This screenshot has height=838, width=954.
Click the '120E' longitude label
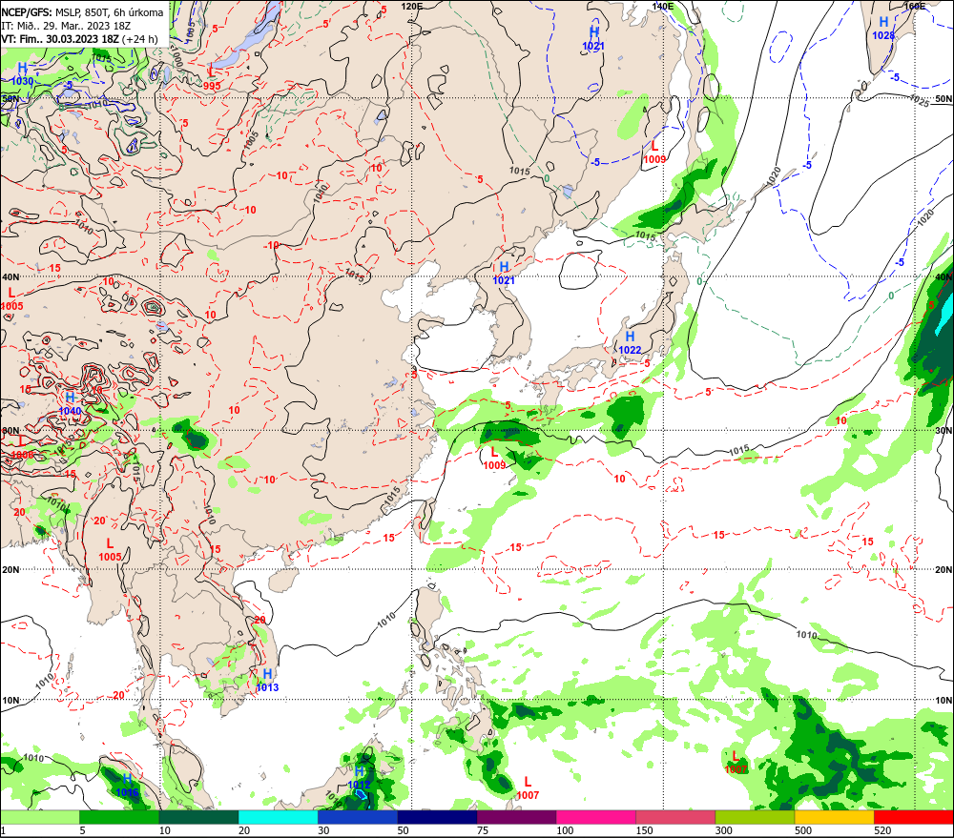(x=412, y=6)
